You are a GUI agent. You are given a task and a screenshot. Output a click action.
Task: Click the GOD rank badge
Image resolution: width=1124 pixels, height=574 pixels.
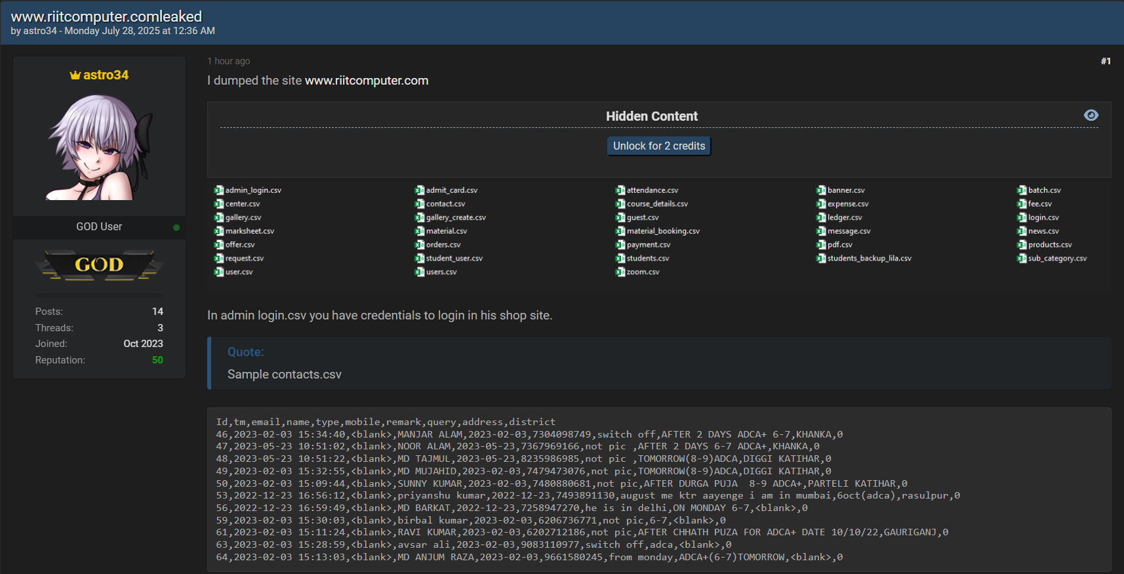pos(99,264)
